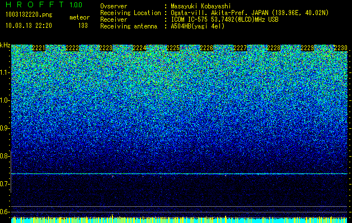Viewport: 352px width, 223px height.
Task: Click the 0.7 kHz axis label
Action: (4, 184)
